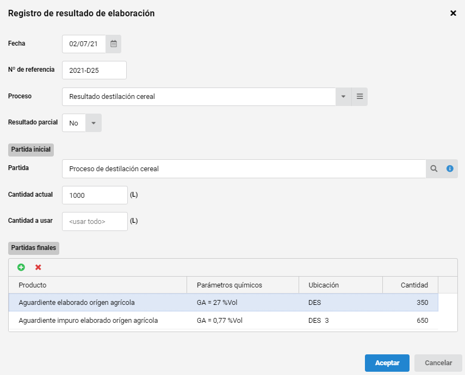The height and width of the screenshot is (375, 465).
Task: Show Partida info with blue icon
Action: (450, 168)
